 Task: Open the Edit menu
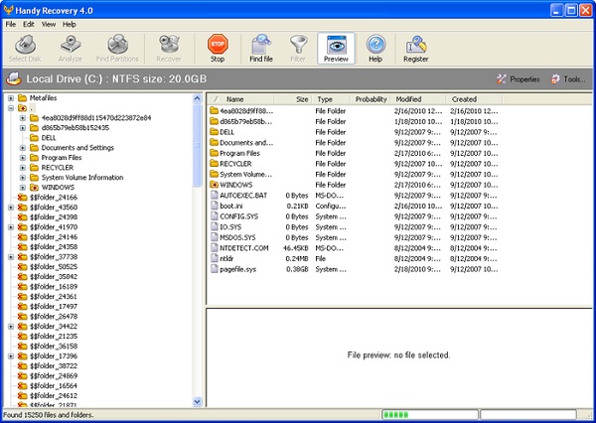click(x=29, y=24)
